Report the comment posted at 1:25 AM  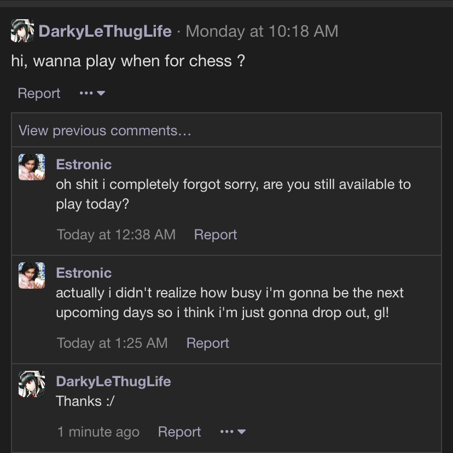[208, 343]
